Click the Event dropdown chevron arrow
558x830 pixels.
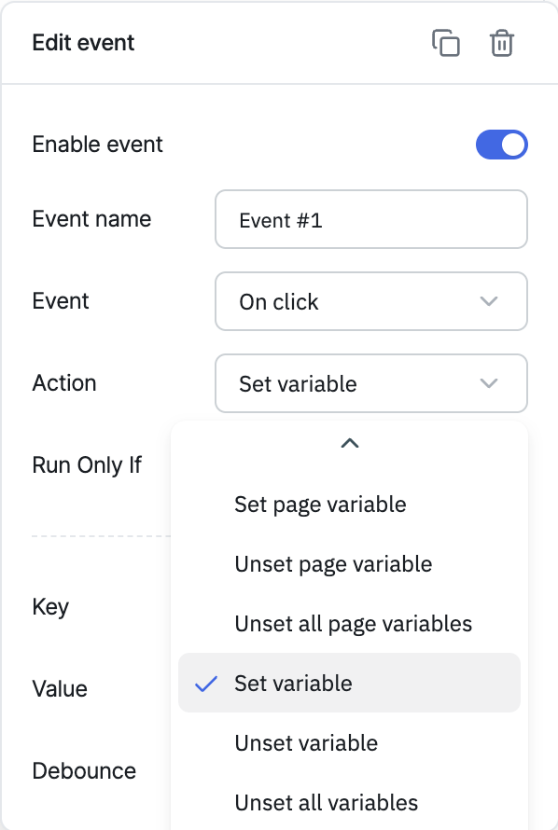click(x=488, y=301)
